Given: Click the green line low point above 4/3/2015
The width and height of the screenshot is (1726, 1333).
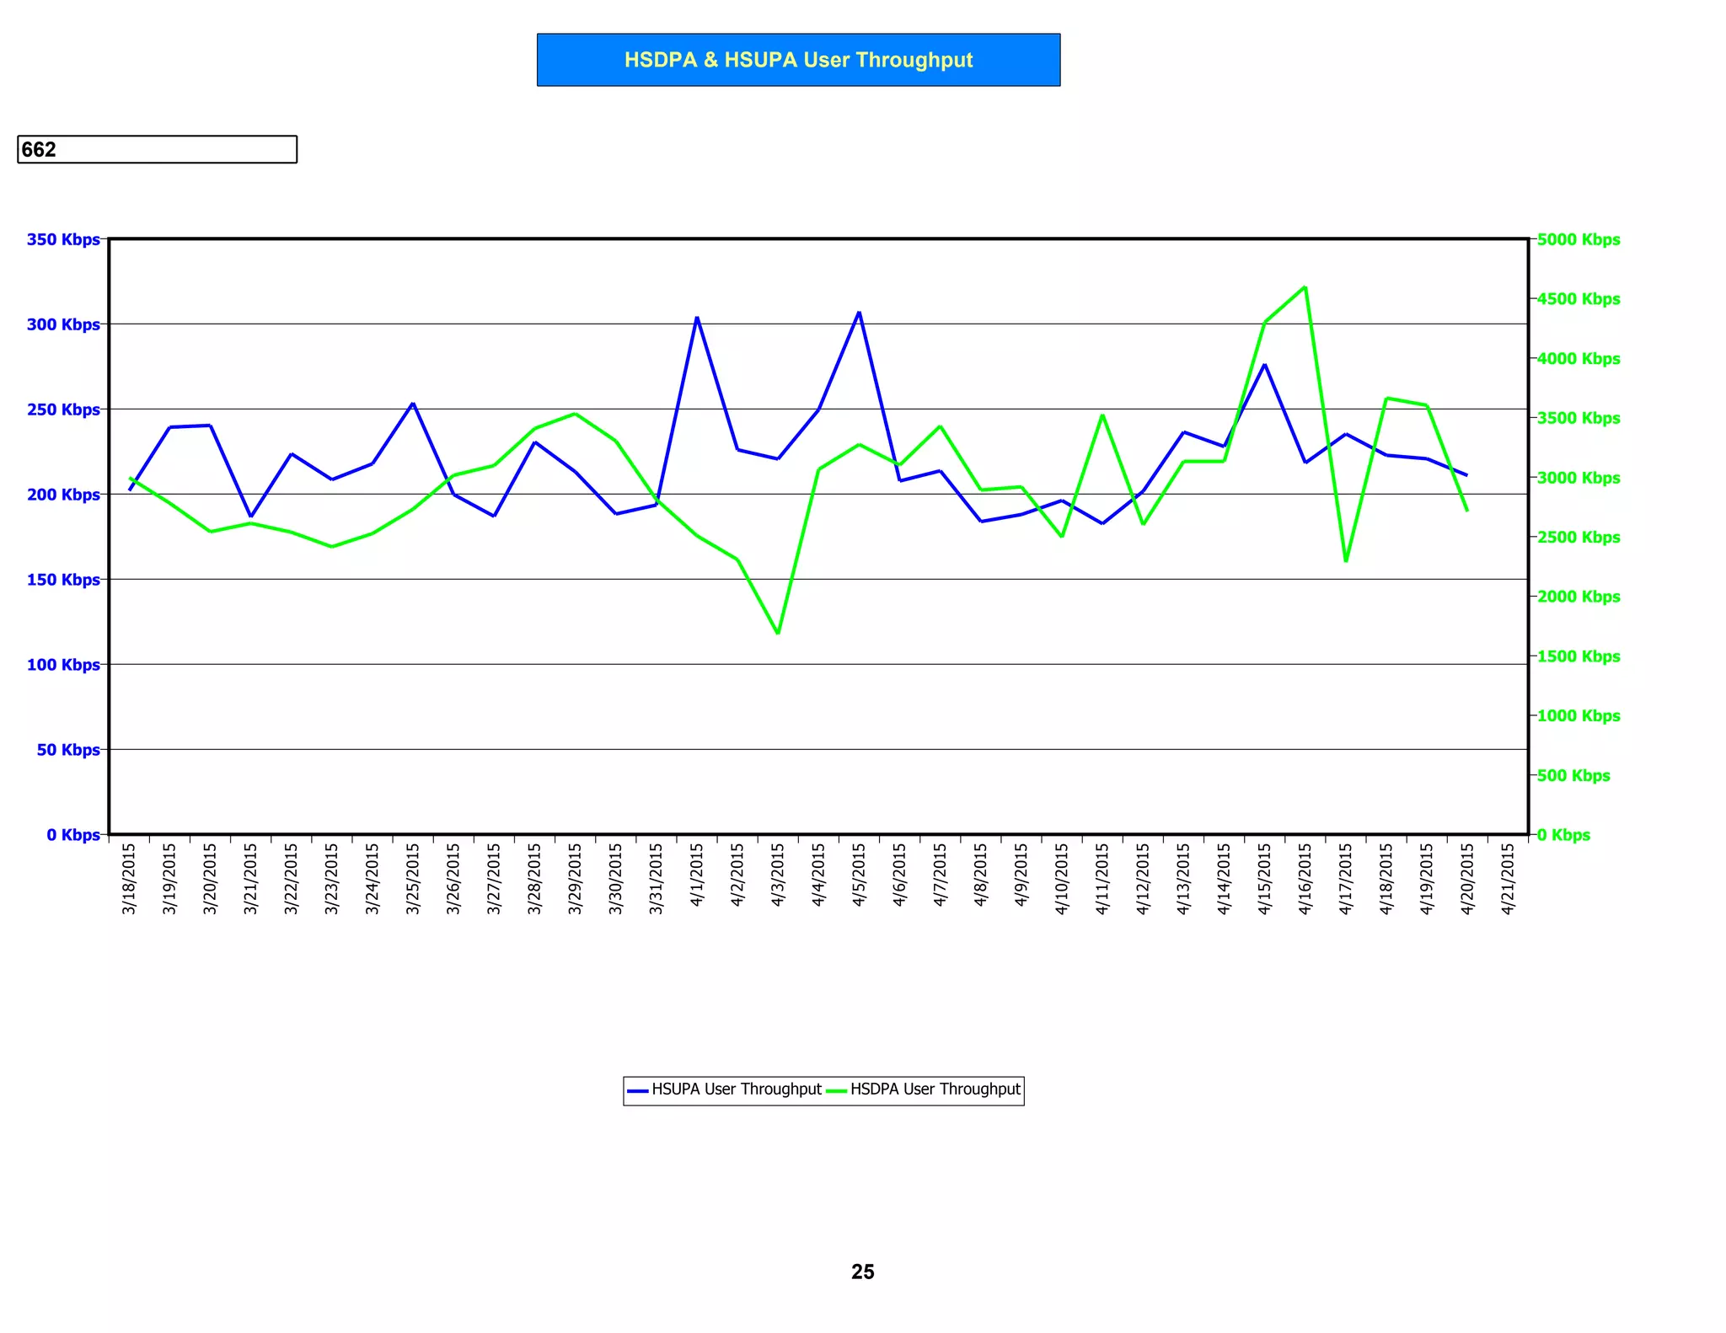Looking at the screenshot, I should (x=778, y=633).
